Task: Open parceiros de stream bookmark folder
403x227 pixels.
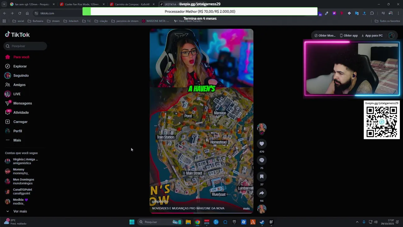Action: click(125, 21)
